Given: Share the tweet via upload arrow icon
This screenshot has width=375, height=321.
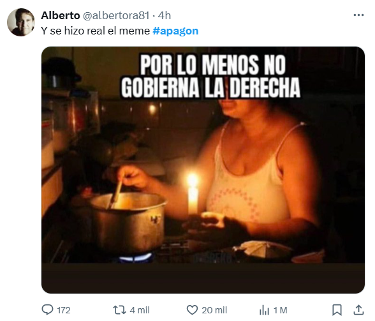Looking at the screenshot, I should 358,310.
